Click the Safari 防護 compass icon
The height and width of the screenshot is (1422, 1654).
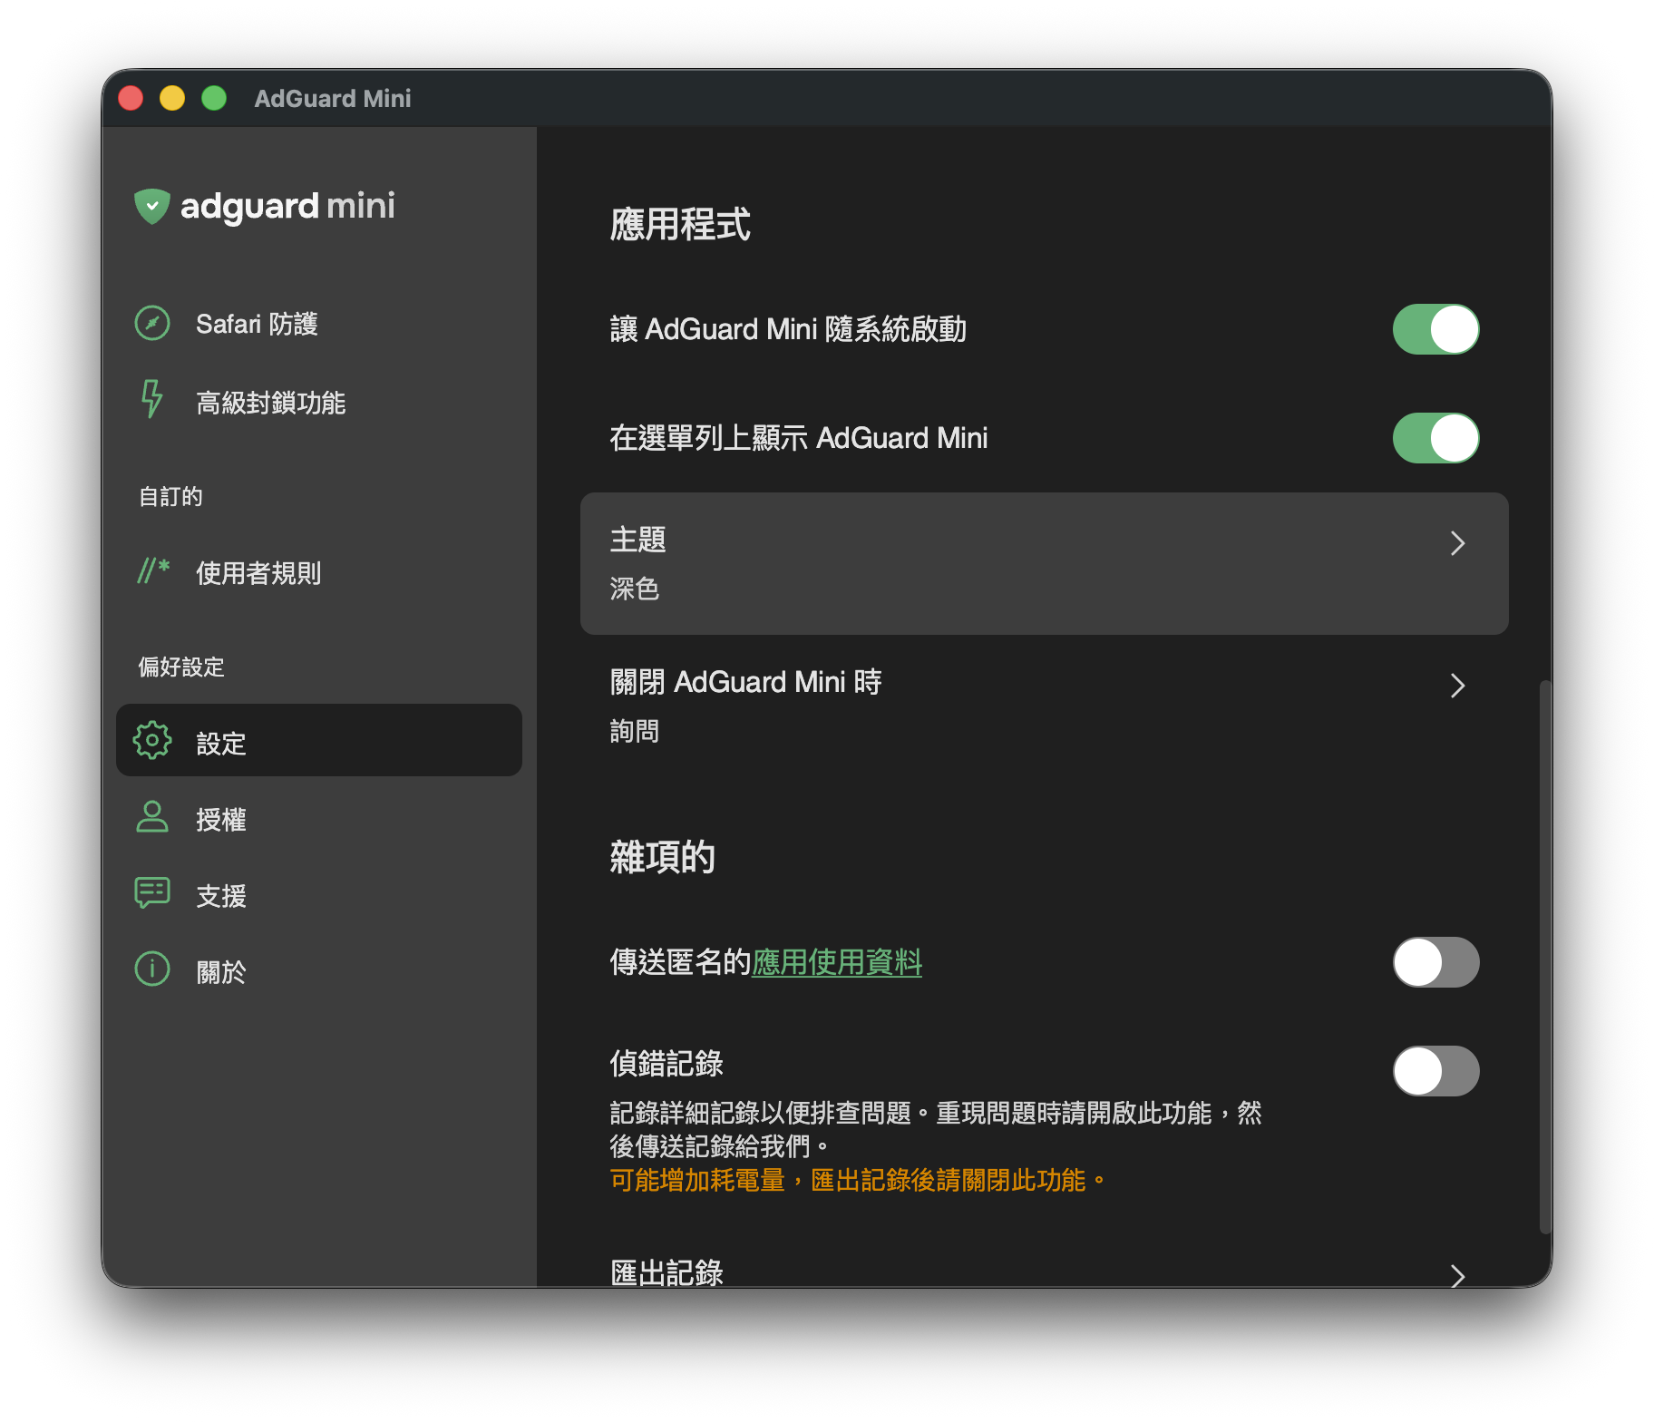tap(152, 324)
